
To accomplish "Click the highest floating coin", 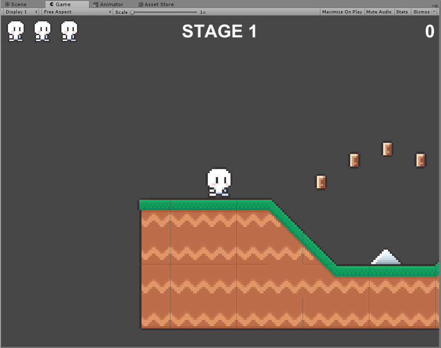I will pos(387,149).
